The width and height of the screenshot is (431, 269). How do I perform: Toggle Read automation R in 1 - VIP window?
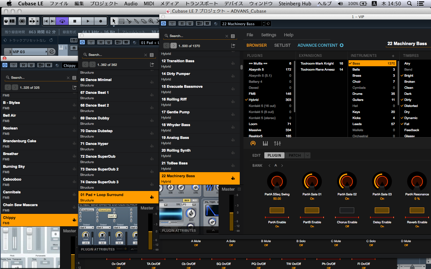click(x=182, y=24)
